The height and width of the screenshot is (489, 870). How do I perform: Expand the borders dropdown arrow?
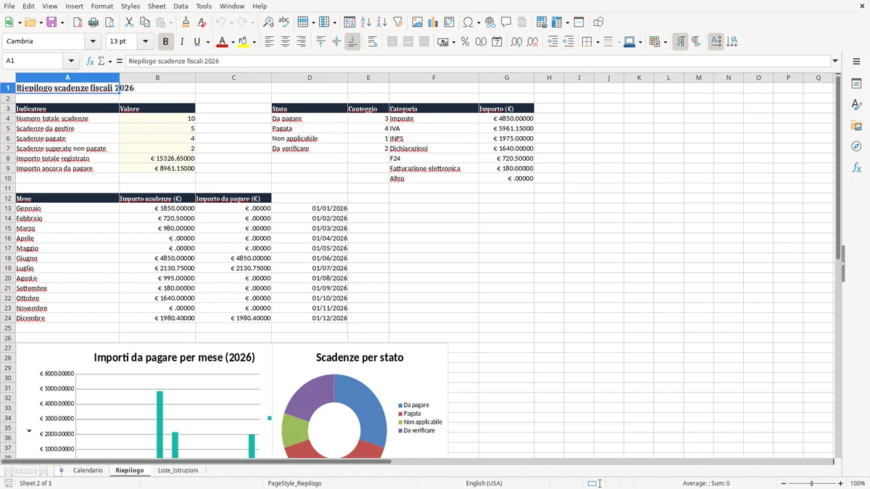[x=597, y=42]
